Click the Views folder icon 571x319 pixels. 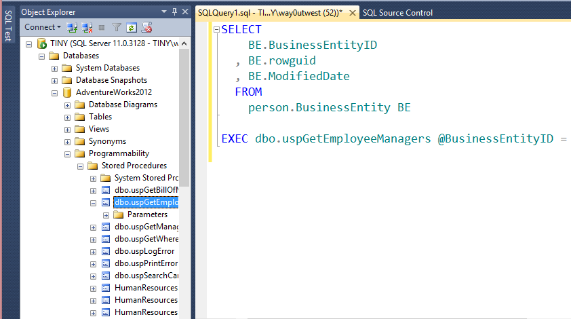pos(80,129)
